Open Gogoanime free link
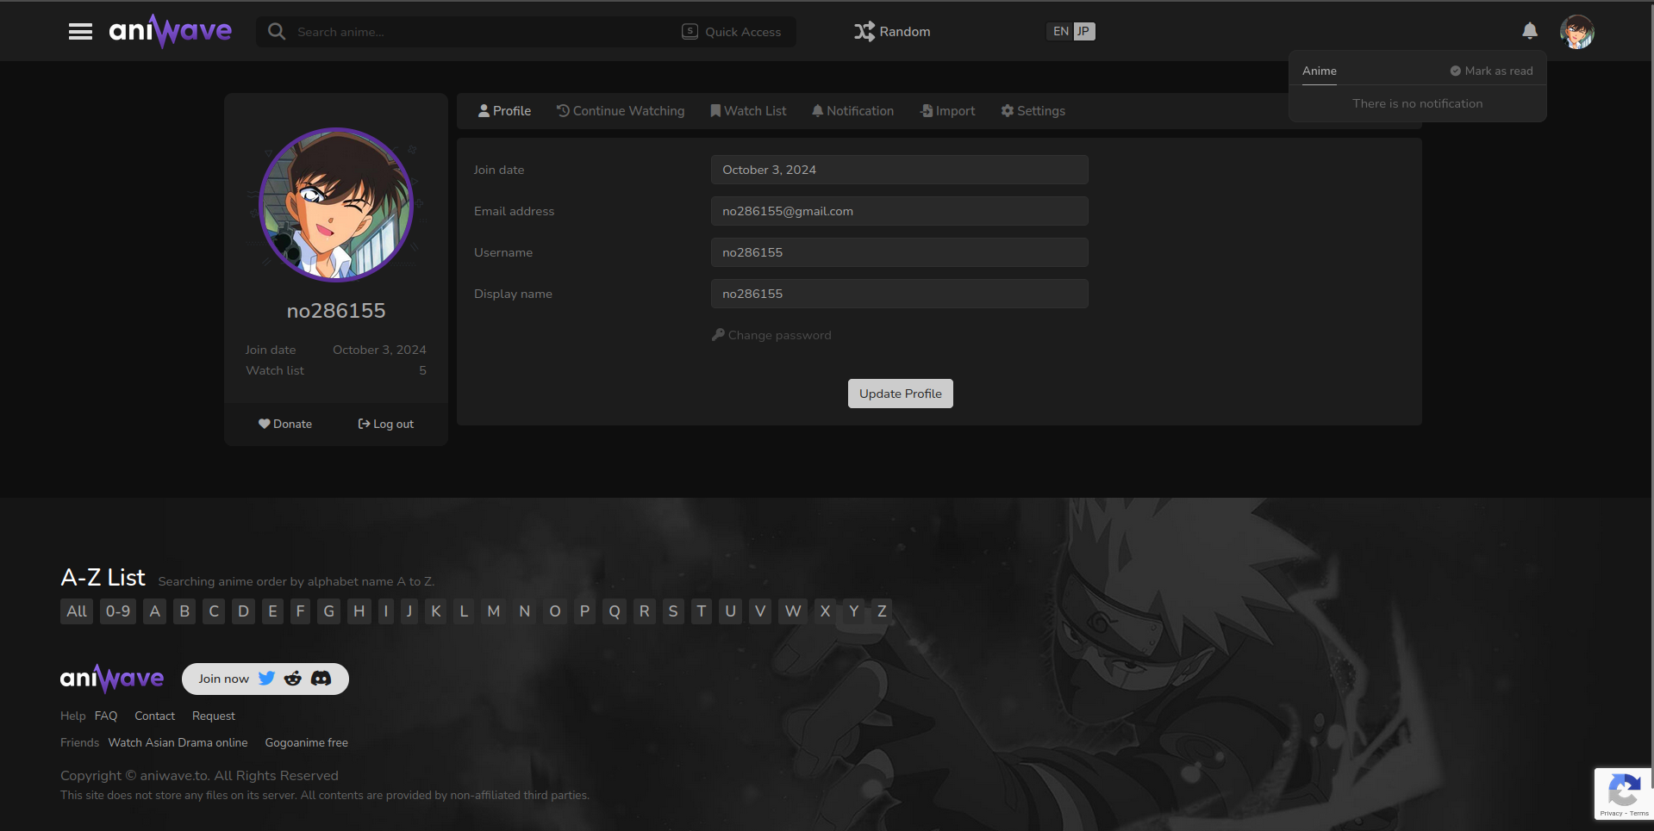1654x831 pixels. [x=307, y=743]
